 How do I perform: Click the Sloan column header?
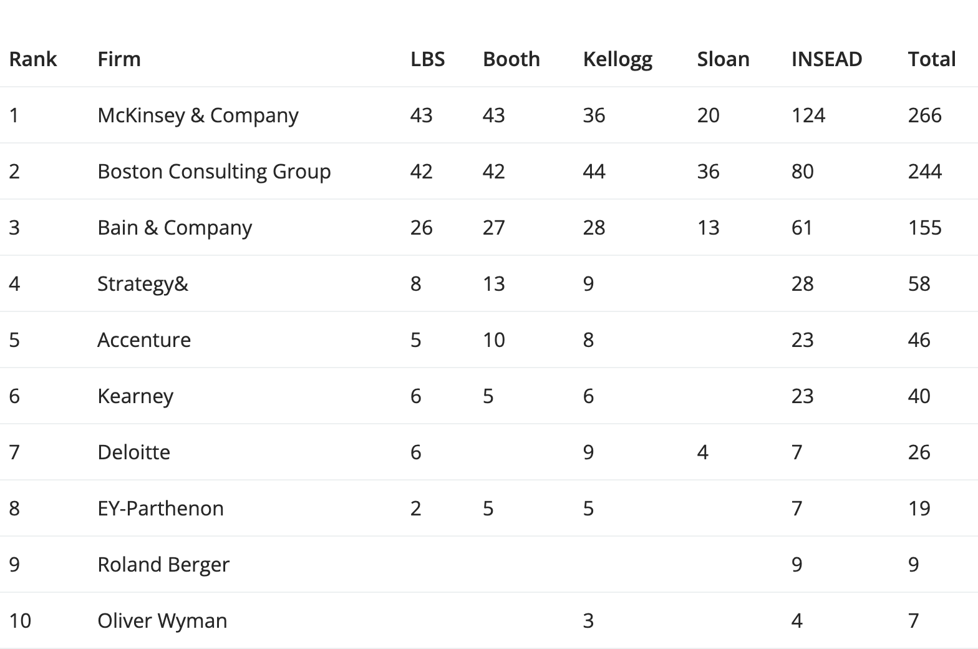724,59
